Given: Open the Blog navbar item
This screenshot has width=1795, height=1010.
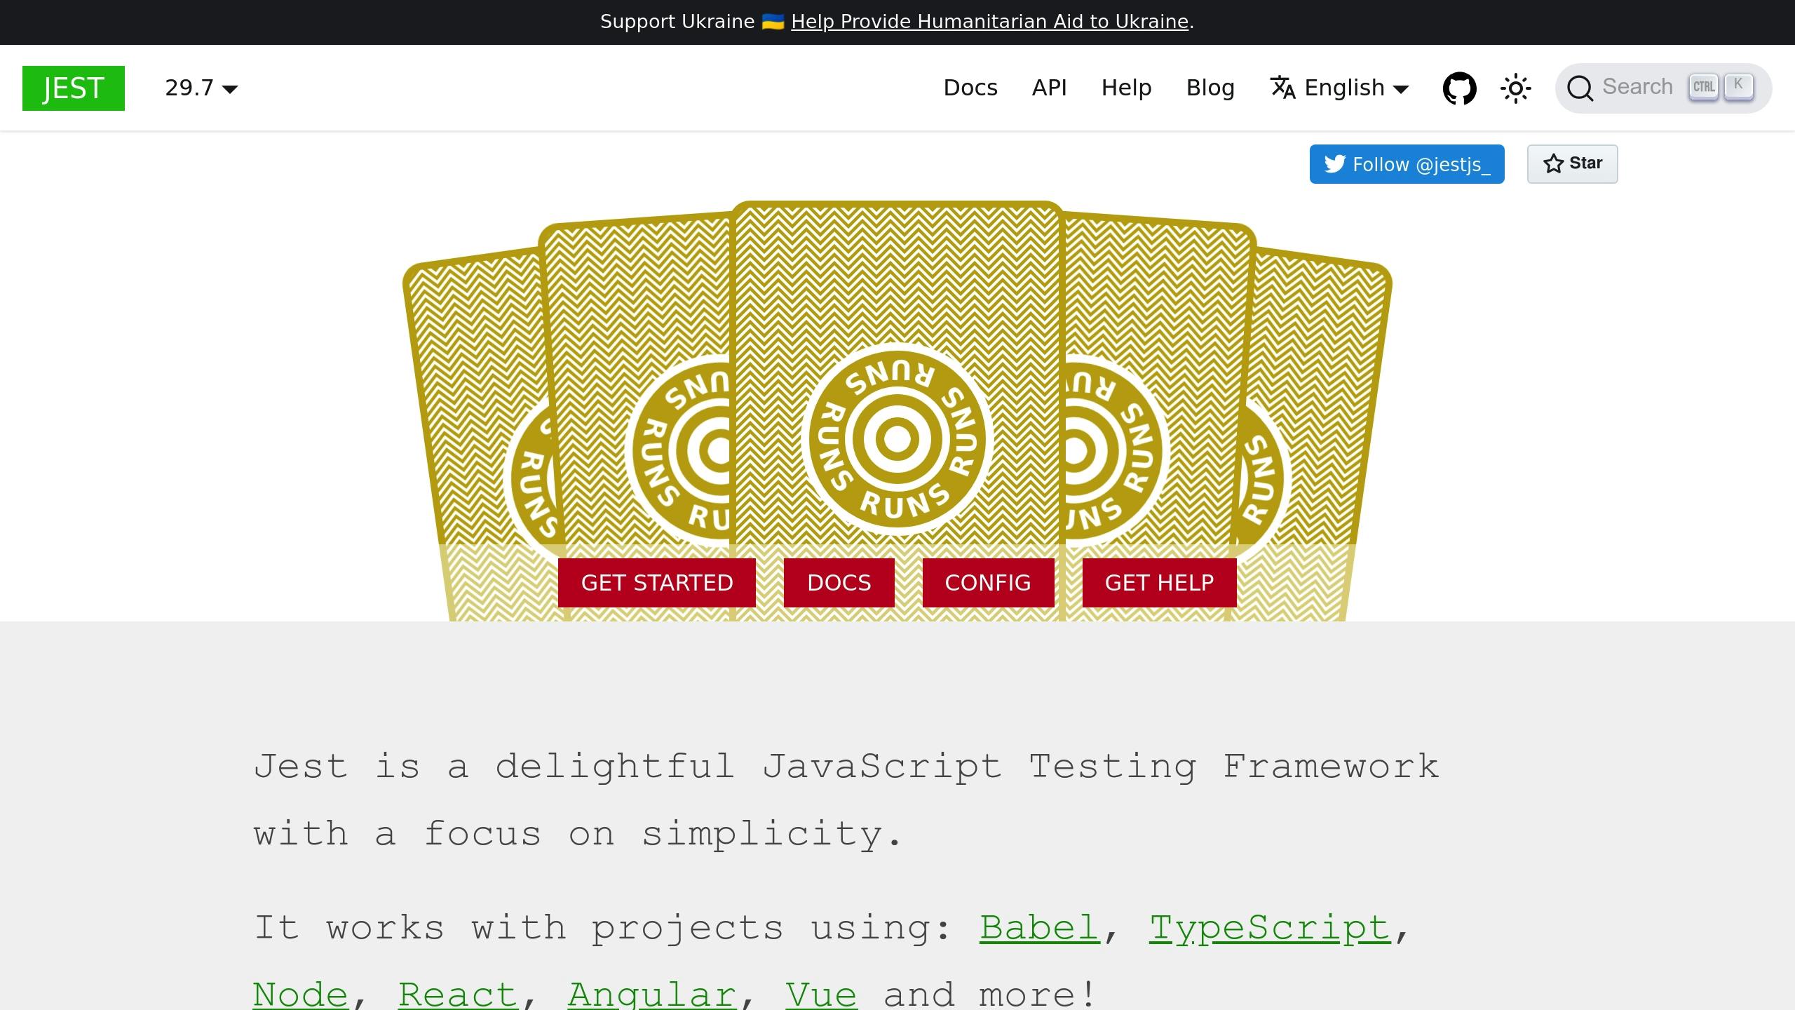Looking at the screenshot, I should (x=1210, y=88).
